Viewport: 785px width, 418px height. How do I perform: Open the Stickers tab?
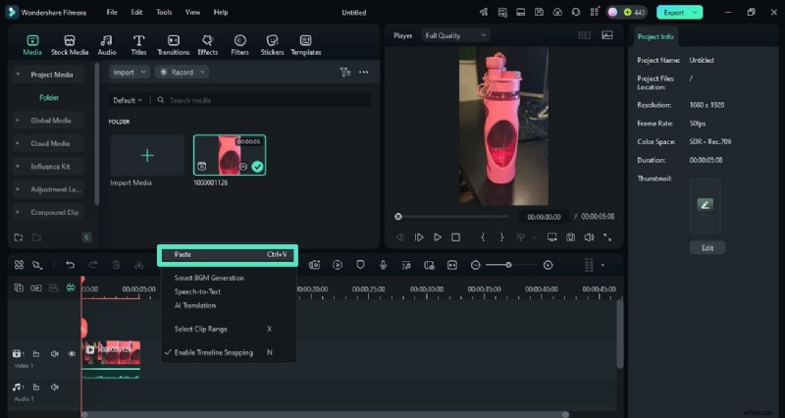pos(272,45)
